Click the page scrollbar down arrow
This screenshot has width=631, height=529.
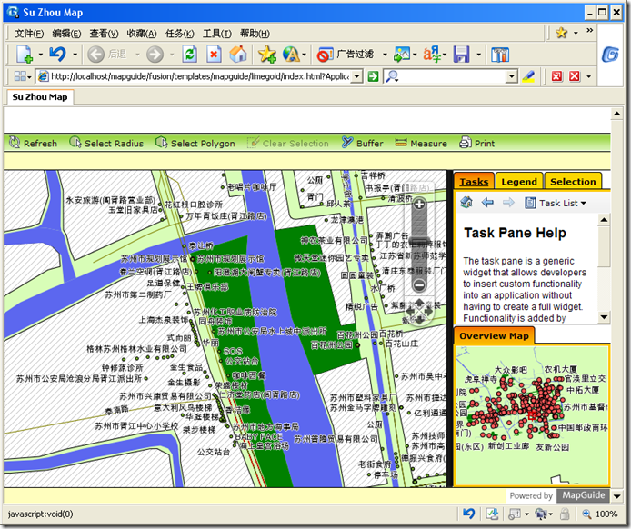(616, 496)
